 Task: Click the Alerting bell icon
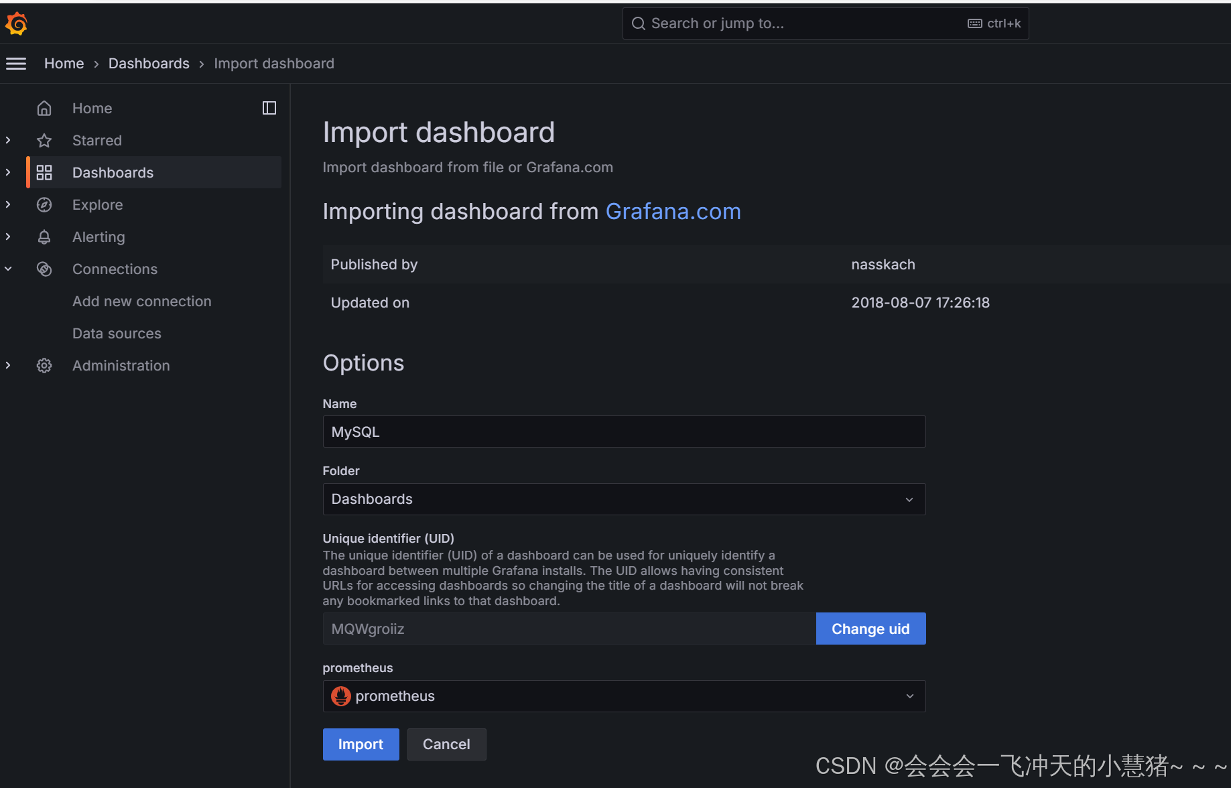(44, 237)
